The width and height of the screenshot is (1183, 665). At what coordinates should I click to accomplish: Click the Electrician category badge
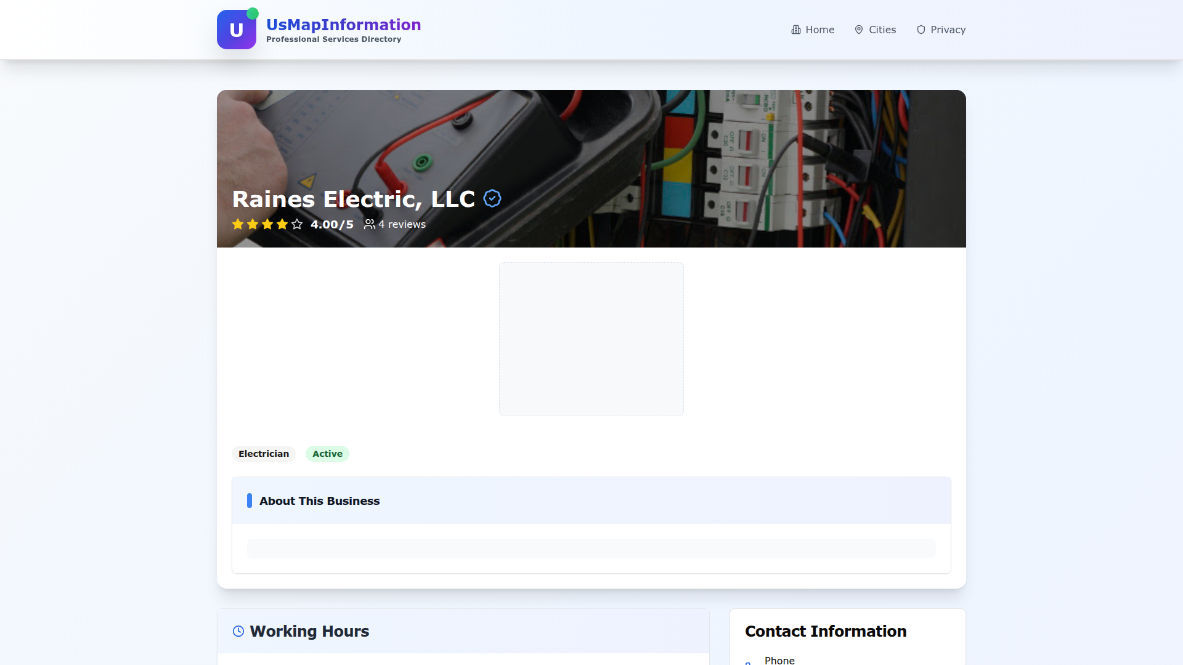[264, 454]
